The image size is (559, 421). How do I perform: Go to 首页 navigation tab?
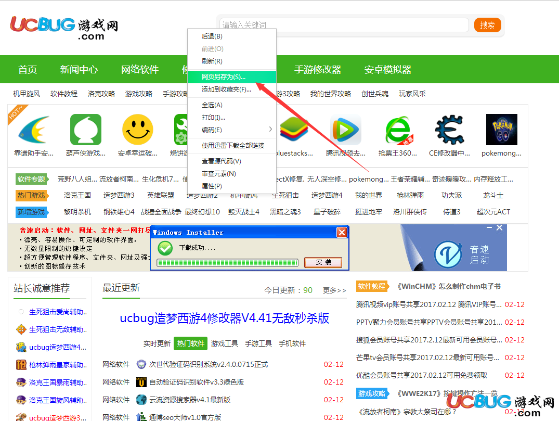(28, 70)
